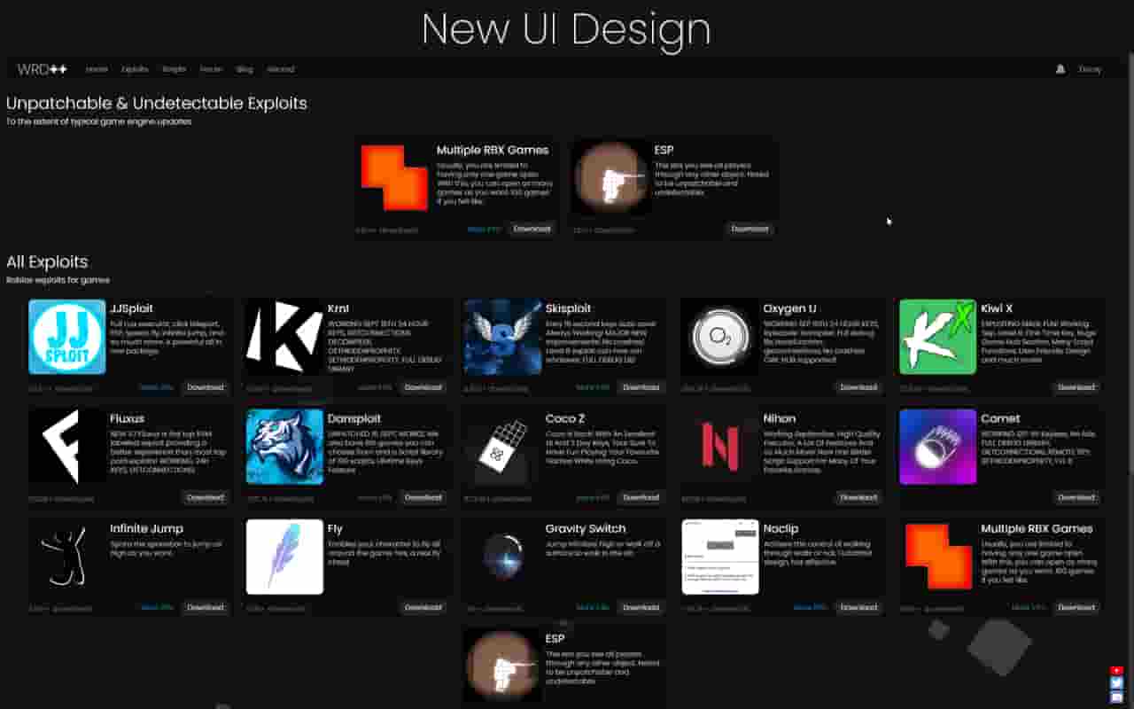Image resolution: width=1134 pixels, height=709 pixels.
Task: Open More Info for JJSploit
Action: (x=157, y=387)
